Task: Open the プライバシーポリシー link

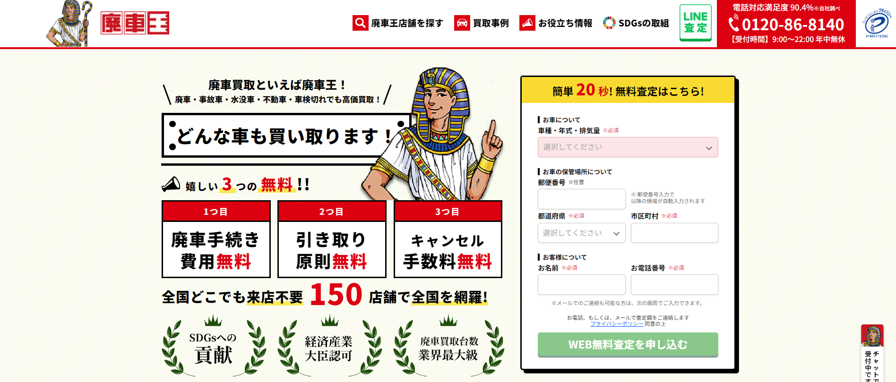Action: [x=616, y=324]
